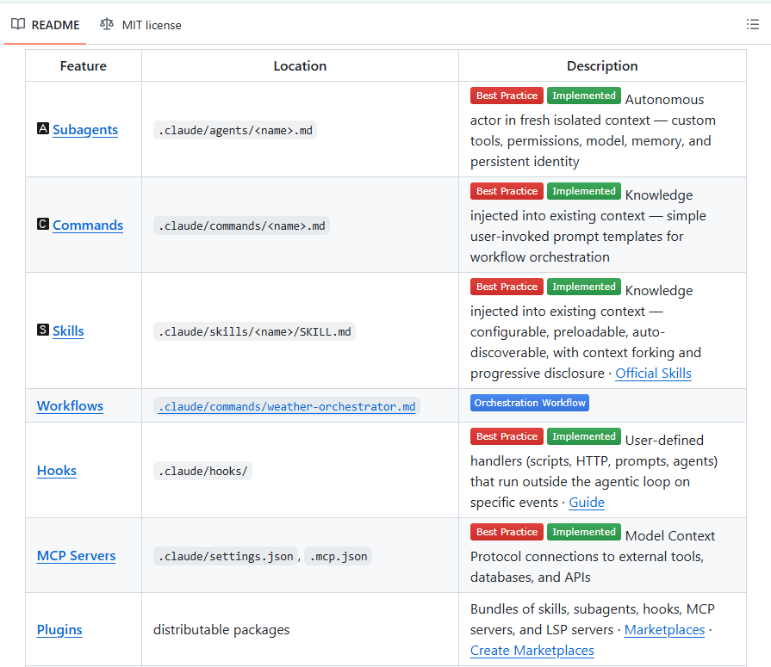The image size is (771, 667).
Task: Click the Location column header
Action: click(300, 65)
